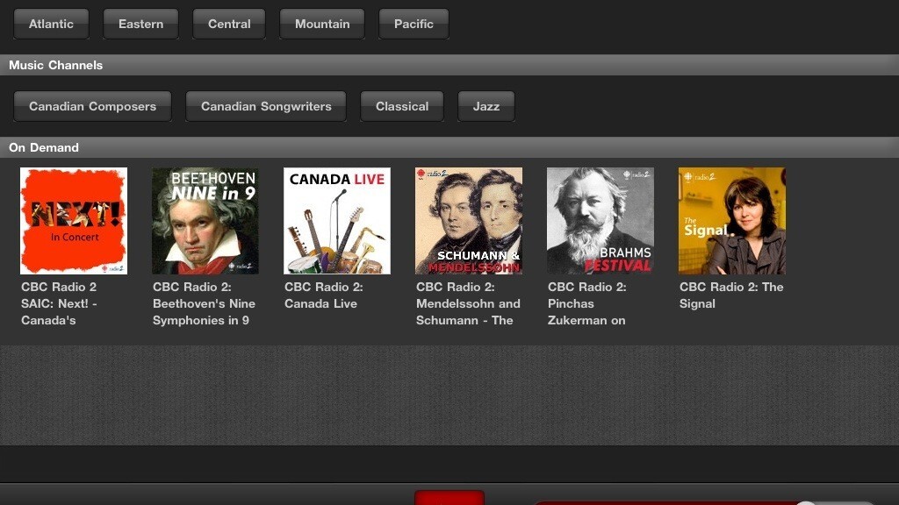Click the 'CBC Radio 2 SAIC: Next!' title
This screenshot has height=505, width=899.
(x=59, y=303)
